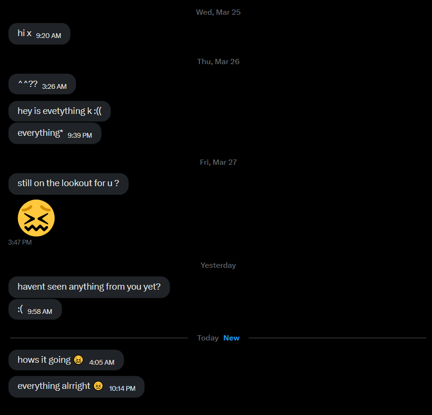Screen dimensions: 432x415
Task: Click the 'New' unread marker label
Action: 231,338
